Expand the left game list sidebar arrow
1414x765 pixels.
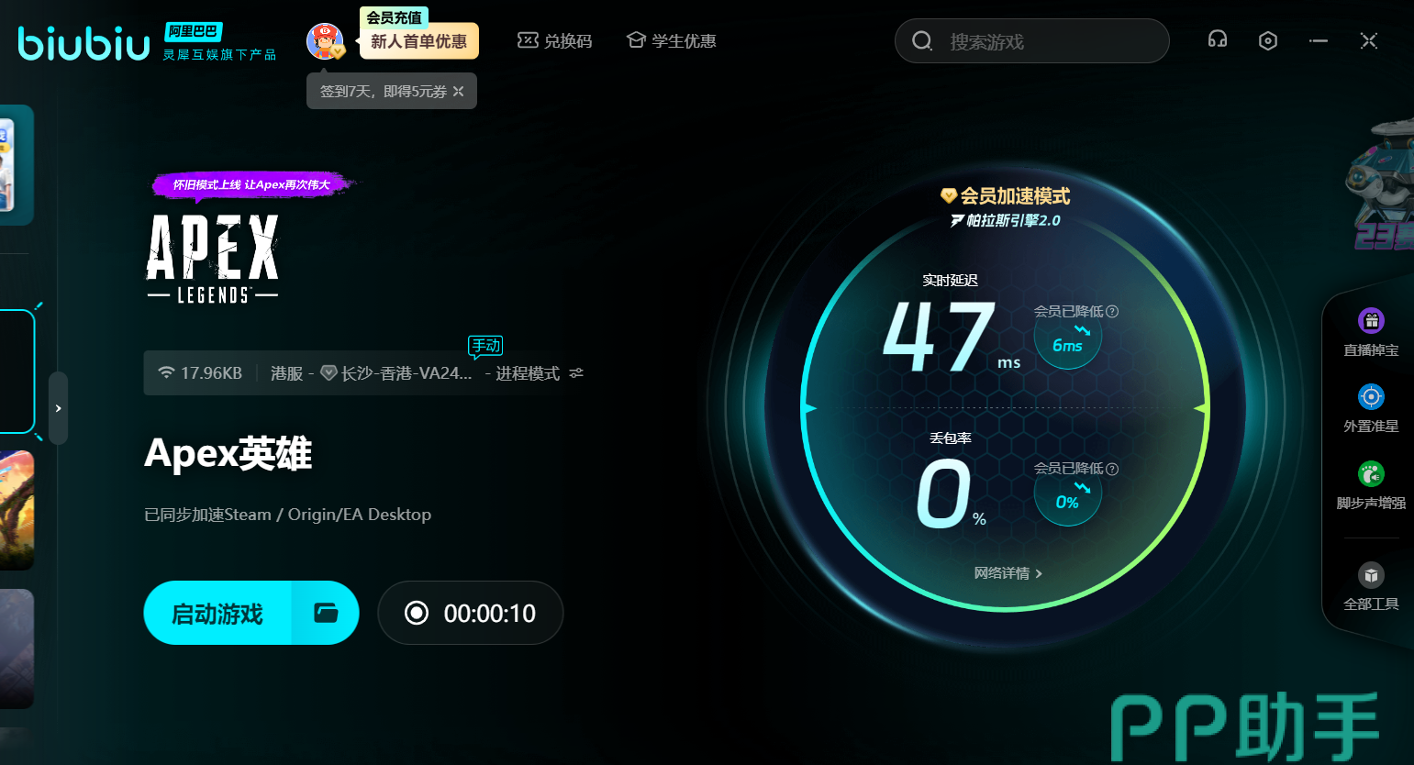coord(58,408)
